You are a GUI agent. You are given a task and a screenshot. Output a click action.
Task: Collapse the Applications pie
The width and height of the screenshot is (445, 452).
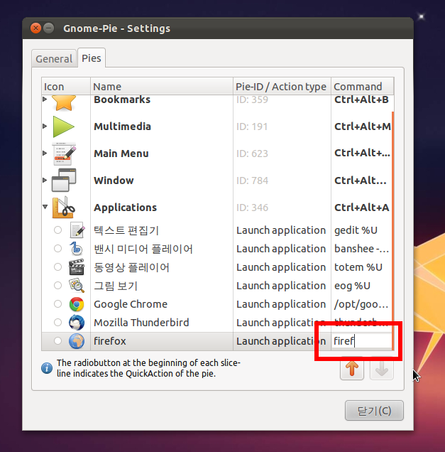(x=45, y=207)
